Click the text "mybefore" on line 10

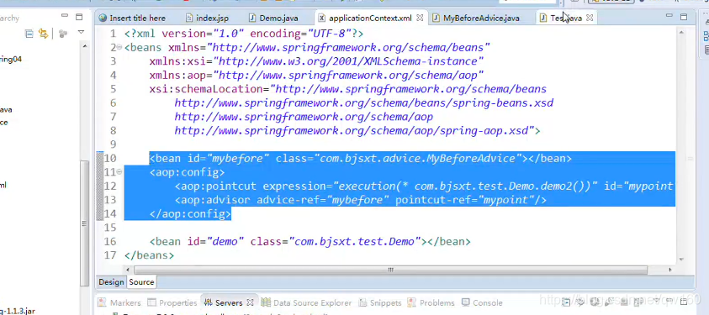point(237,159)
